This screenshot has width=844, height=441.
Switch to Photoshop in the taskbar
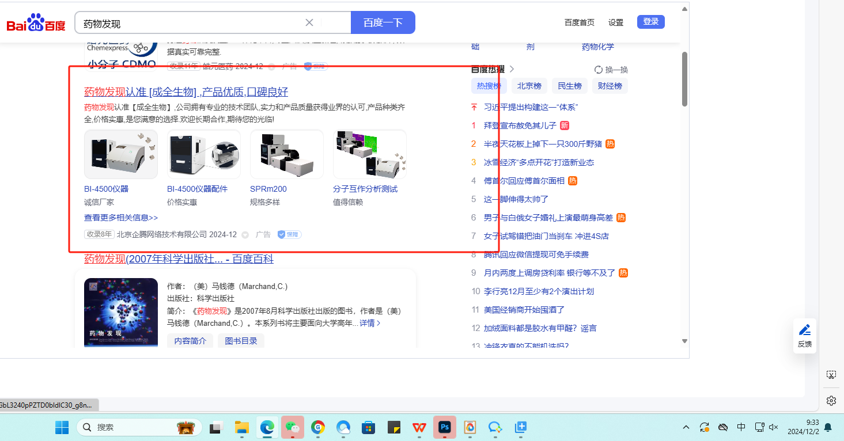445,427
